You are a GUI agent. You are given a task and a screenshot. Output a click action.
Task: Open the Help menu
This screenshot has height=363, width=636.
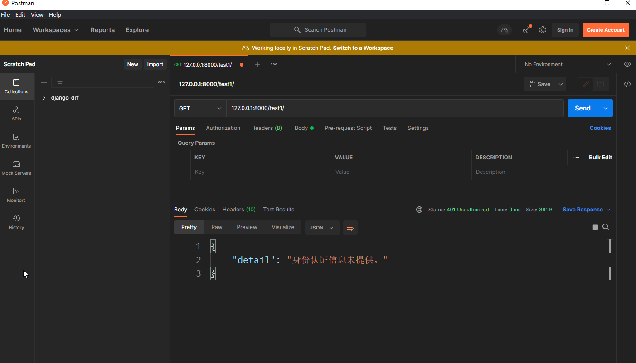point(55,15)
